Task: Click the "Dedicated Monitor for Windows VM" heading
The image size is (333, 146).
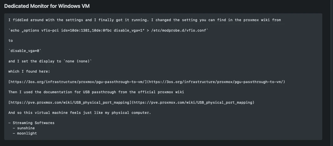Action: pos(47,6)
